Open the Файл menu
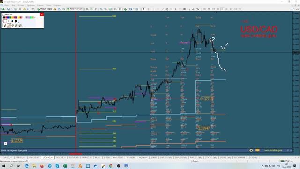 (x=6, y=5)
